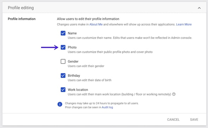This screenshot has height=128, width=208.
Task: Open the About Me link
Action: 96,24
